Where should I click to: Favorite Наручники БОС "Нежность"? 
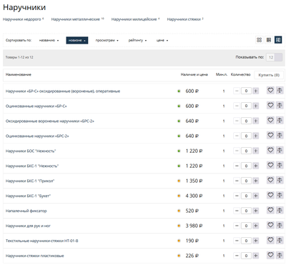270,150
